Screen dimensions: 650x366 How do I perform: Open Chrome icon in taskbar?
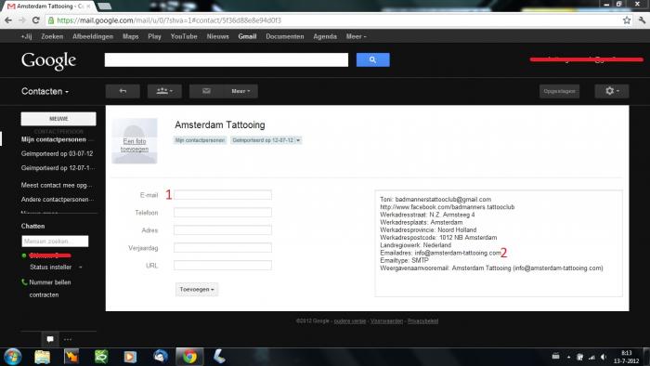click(189, 357)
